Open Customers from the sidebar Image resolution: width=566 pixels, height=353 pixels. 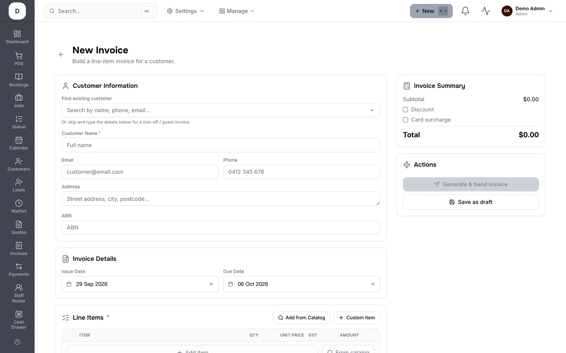tap(19, 164)
